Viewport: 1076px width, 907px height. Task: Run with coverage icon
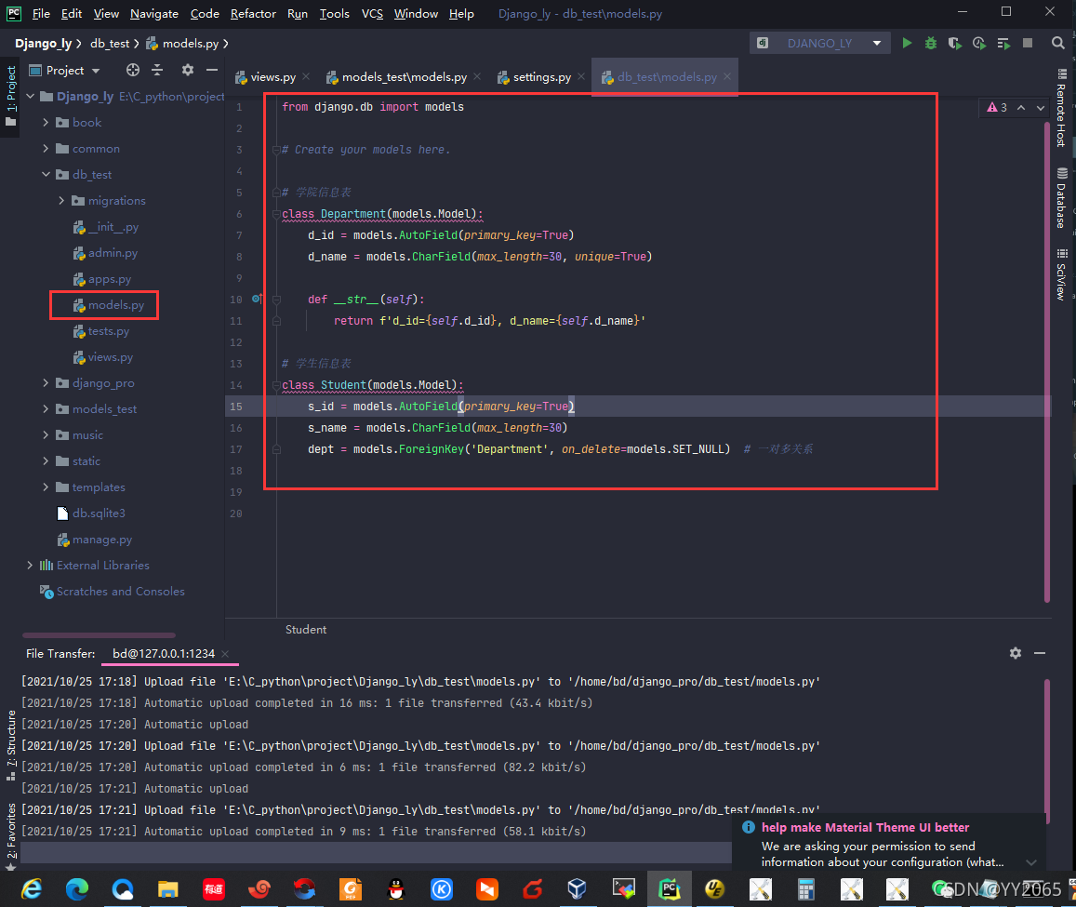[954, 43]
